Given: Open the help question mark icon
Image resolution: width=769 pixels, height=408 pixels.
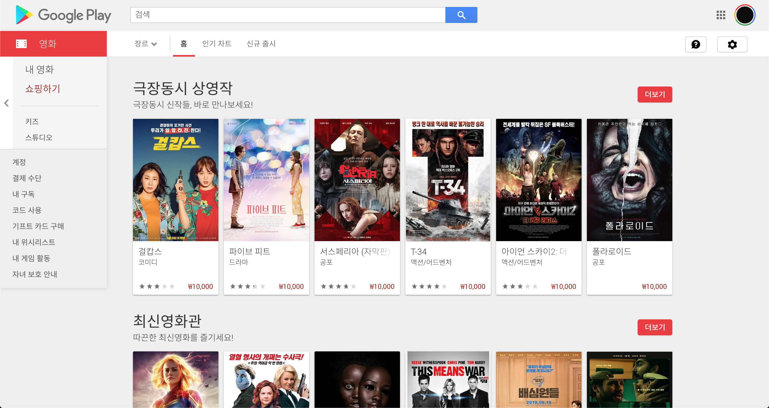Looking at the screenshot, I should click(696, 45).
